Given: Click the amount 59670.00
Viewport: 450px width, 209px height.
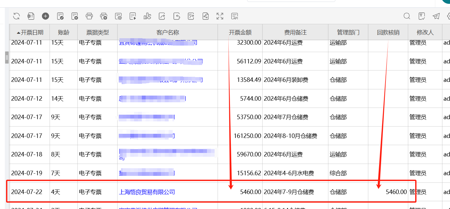Looking at the screenshot, I should [249, 155].
